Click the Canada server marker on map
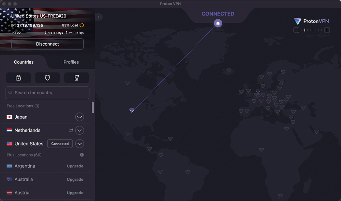The height and width of the screenshot is (201, 341). click(128, 83)
